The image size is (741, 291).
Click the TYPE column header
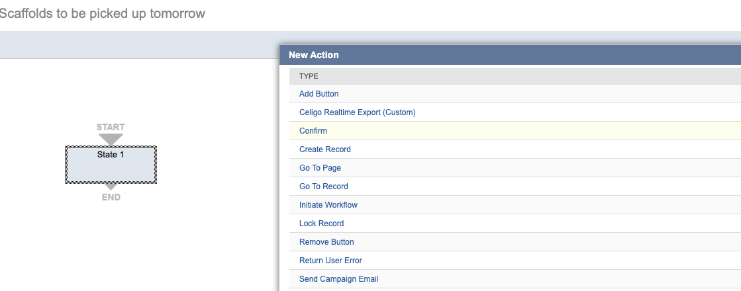309,76
